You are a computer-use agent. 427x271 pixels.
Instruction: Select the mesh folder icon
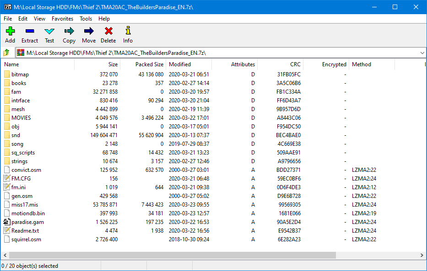(x=7, y=109)
